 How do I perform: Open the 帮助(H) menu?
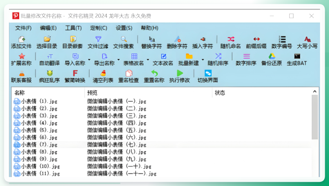coord(149,28)
